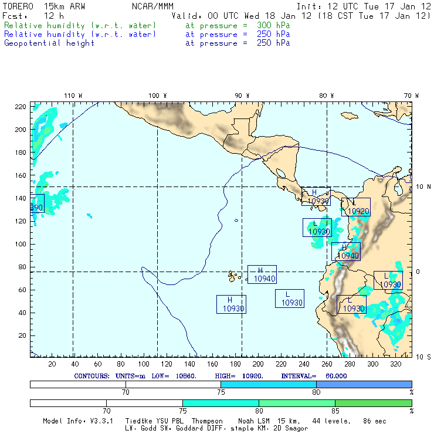Click the '44 levels,' model text
Screen dimensions: 434x434
coord(331,421)
